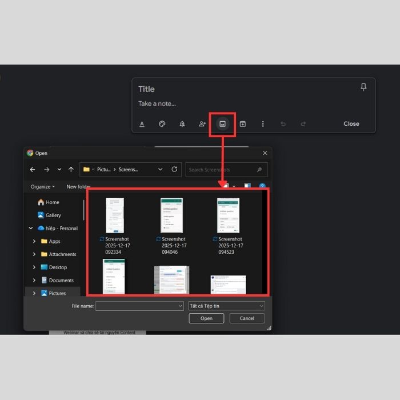The height and width of the screenshot is (400, 400).
Task: Click the add image icon
Action: (x=222, y=124)
